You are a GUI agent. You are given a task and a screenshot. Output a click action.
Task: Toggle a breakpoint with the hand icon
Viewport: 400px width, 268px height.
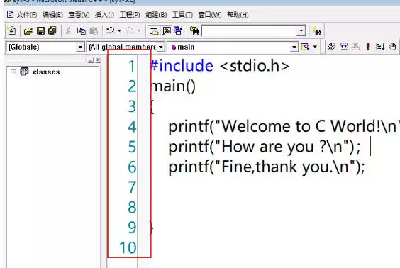392,46
